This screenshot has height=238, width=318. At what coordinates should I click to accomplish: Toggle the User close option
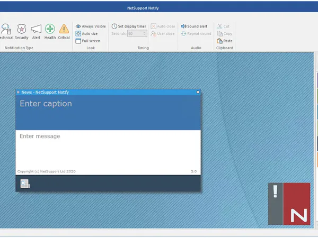click(163, 34)
